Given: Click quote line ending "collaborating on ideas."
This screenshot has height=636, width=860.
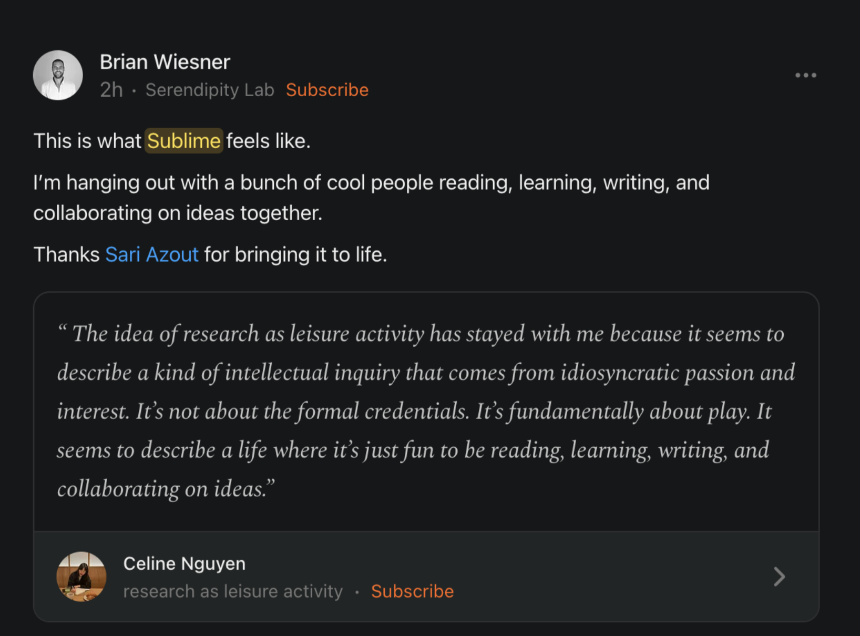Looking at the screenshot, I should (166, 489).
